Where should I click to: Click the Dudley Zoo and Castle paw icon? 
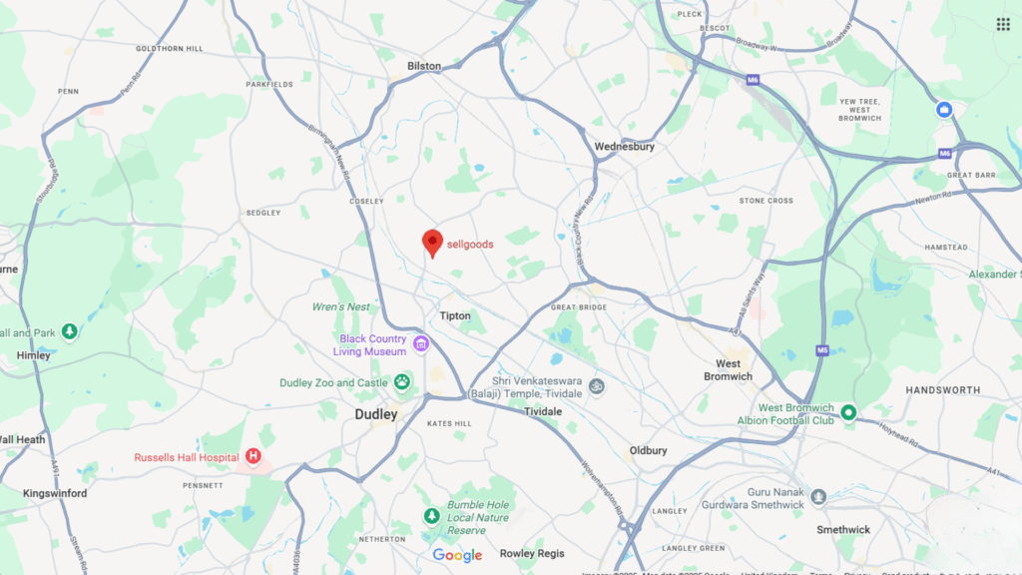402,382
